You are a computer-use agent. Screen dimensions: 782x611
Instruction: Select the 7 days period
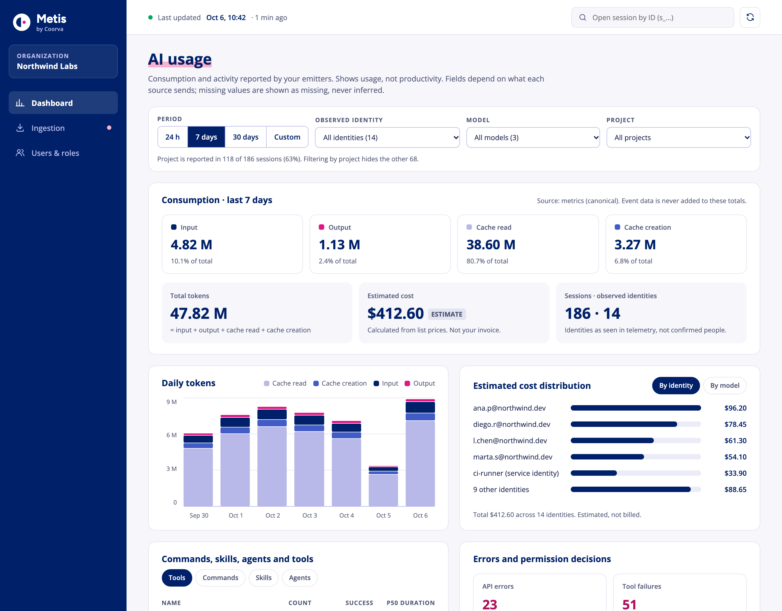(206, 137)
